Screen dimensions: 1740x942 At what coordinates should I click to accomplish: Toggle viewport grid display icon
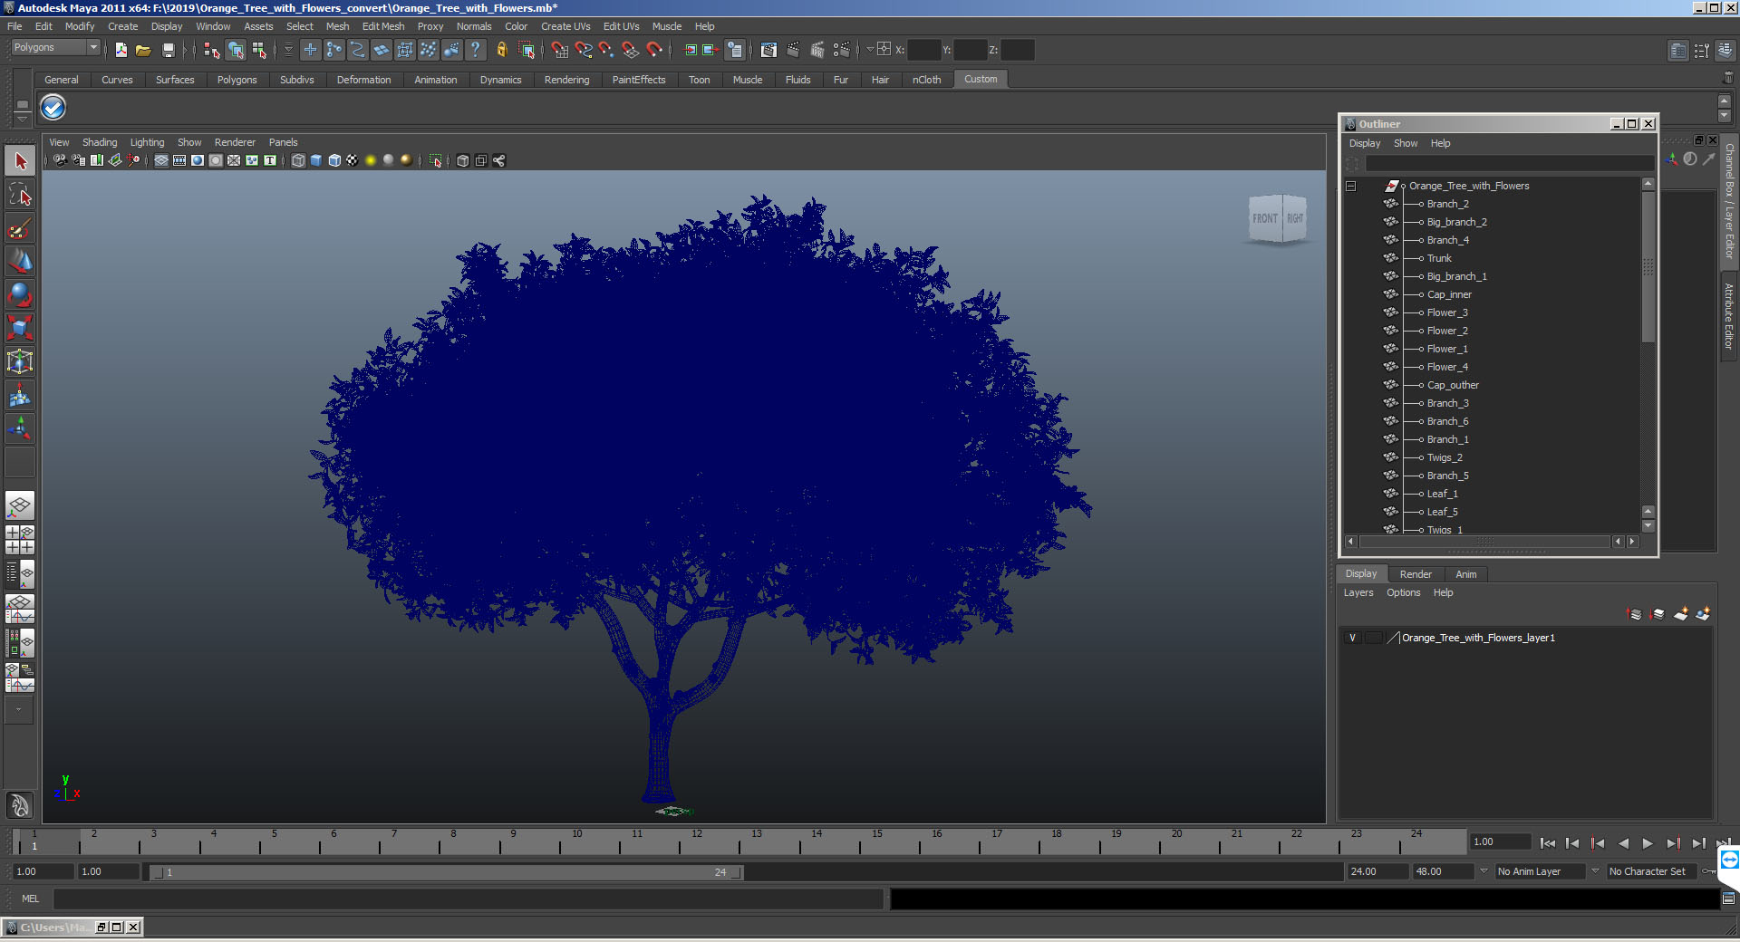click(x=161, y=160)
